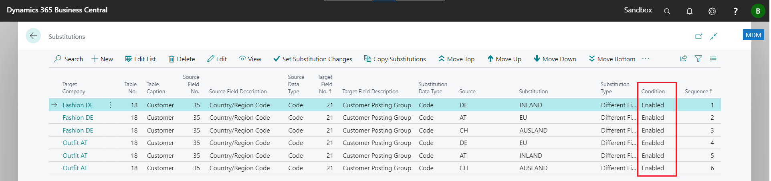Sort by the Target Field No. header
Viewport: 771px width, 181px height.
pyautogui.click(x=325, y=84)
